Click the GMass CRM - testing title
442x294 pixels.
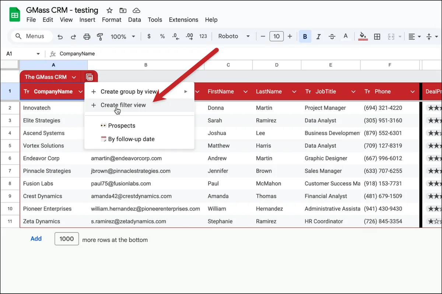coord(62,10)
